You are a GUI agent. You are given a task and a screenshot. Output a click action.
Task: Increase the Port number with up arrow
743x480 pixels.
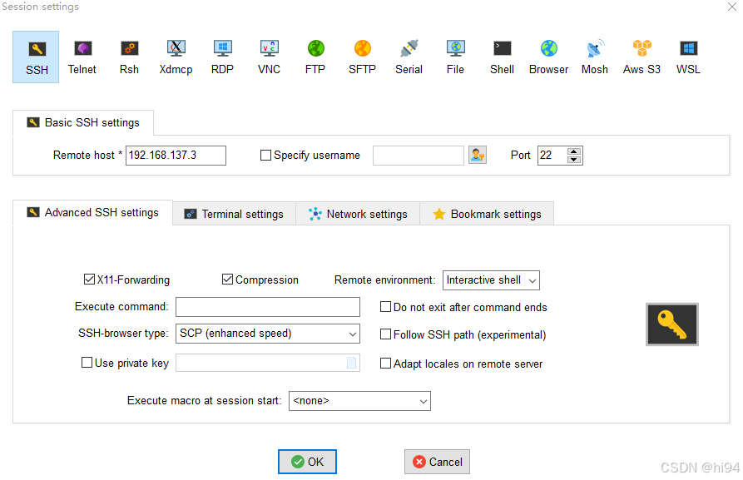point(574,151)
